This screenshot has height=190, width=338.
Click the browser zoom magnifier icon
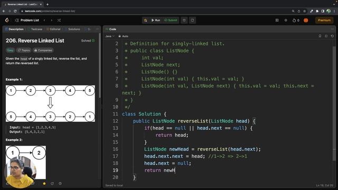[293, 11]
